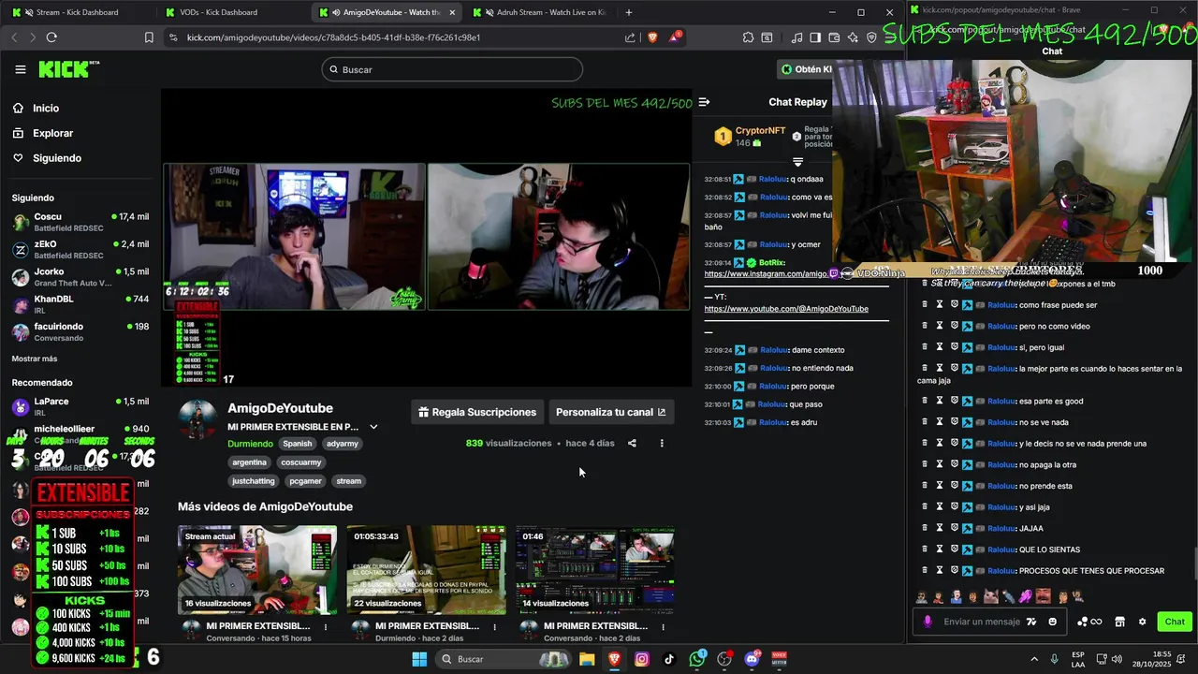Go to Inicio in the sidebar
Viewport: 1198px width, 674px height.
pos(36,109)
